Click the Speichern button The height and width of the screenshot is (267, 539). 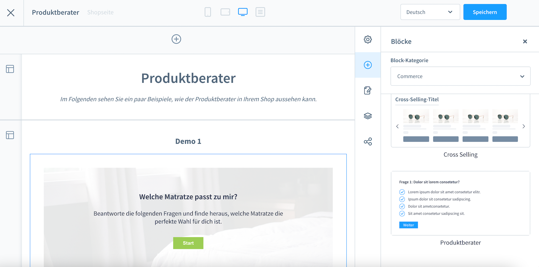tap(485, 12)
